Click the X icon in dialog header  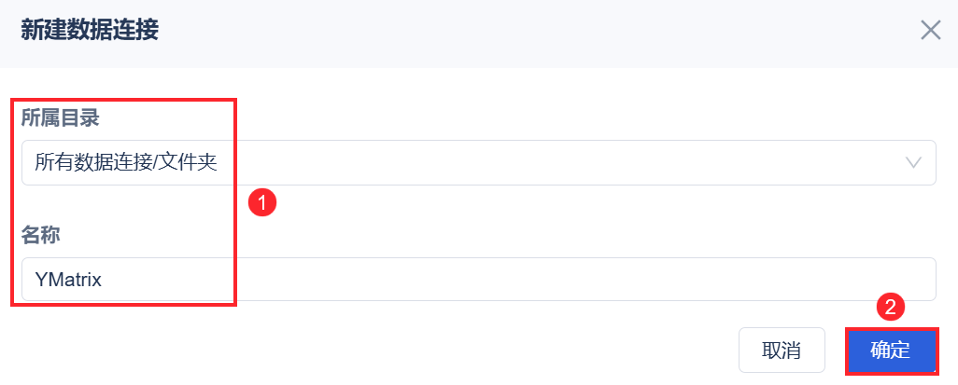click(930, 31)
